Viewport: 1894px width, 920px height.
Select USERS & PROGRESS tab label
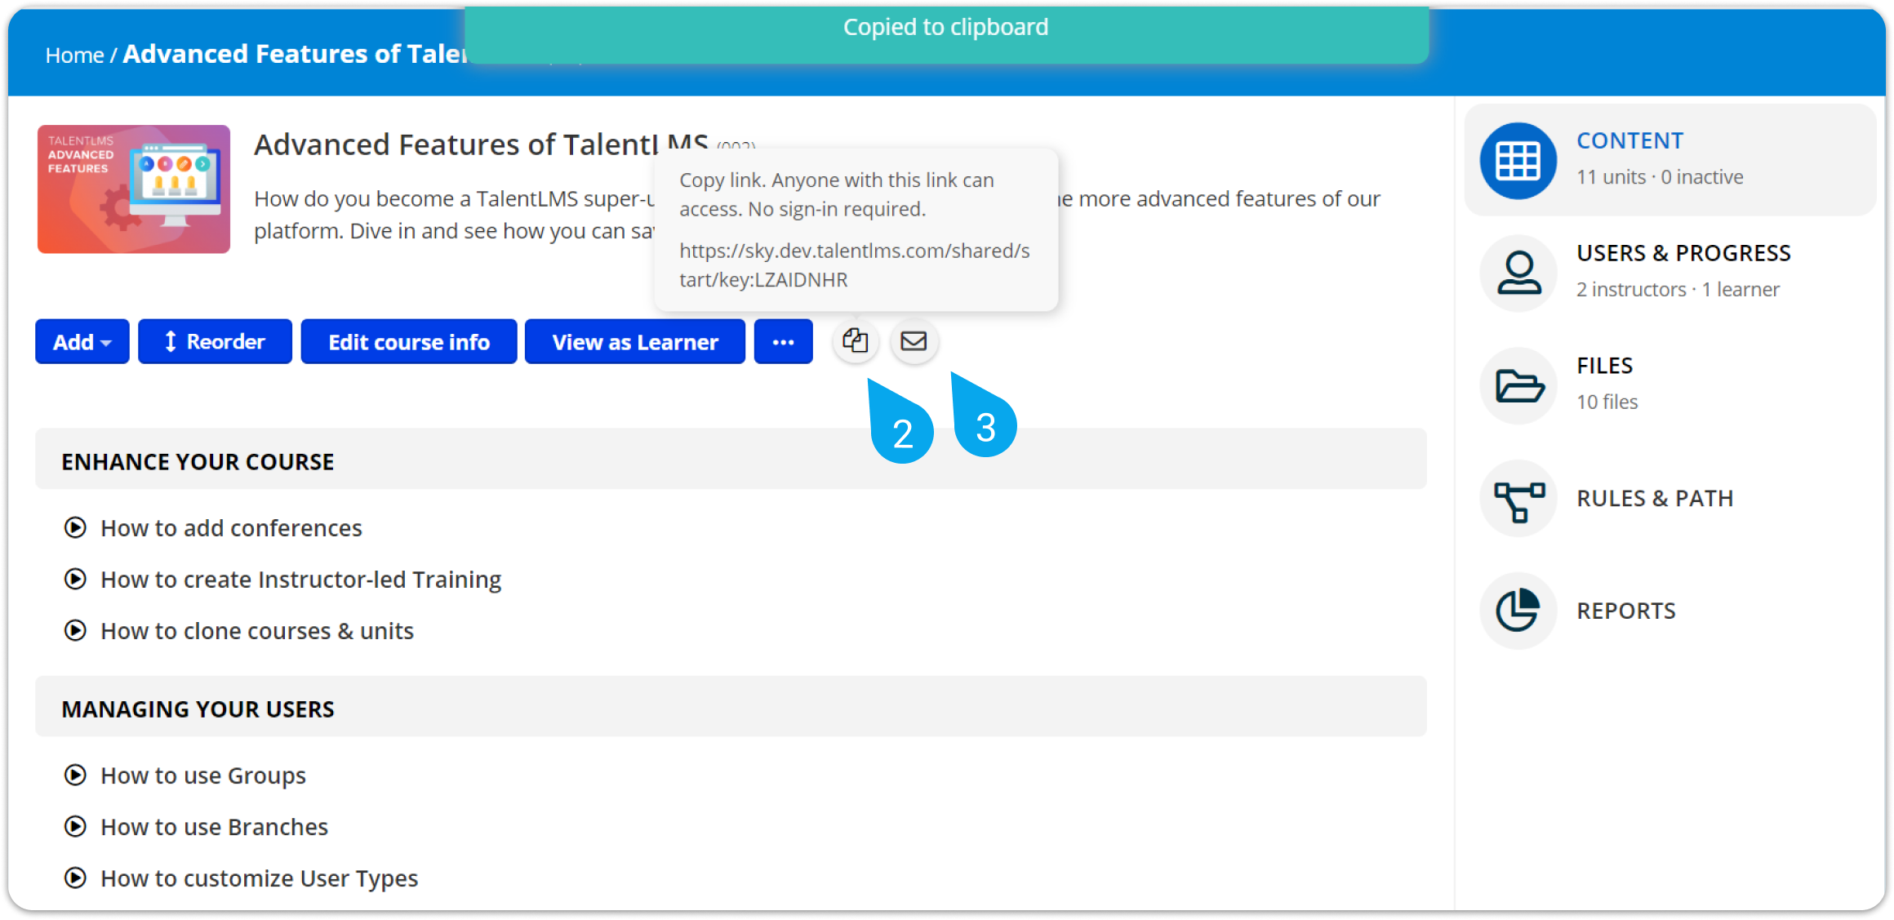pos(1683,253)
